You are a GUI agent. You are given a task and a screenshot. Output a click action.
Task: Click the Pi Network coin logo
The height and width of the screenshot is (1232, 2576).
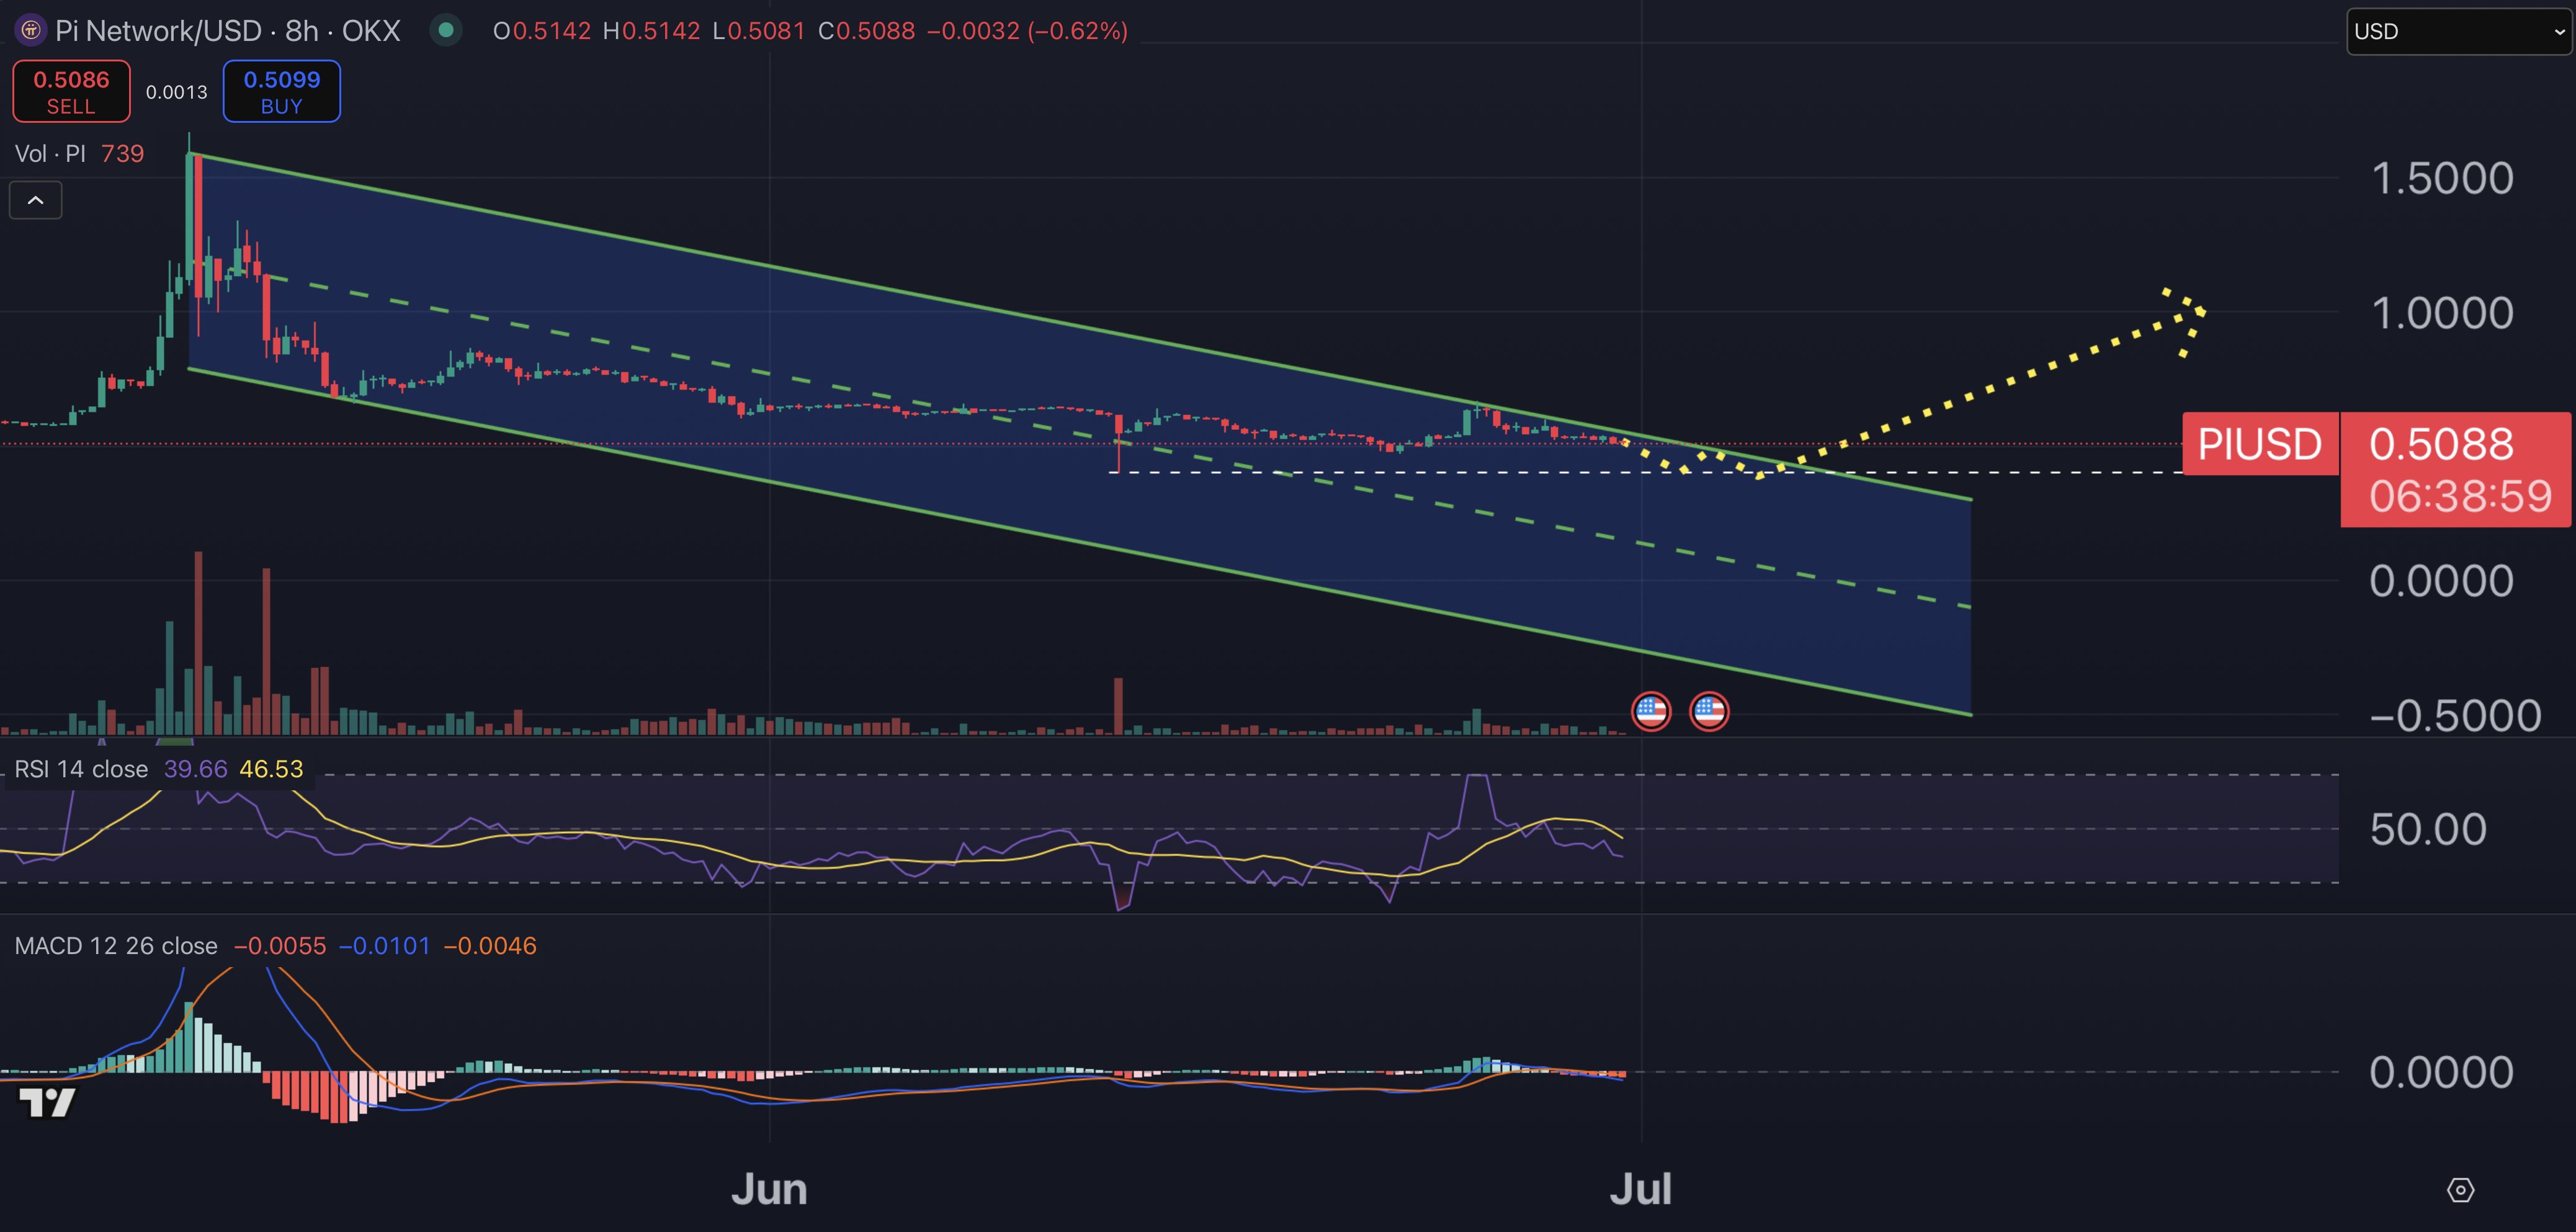30,30
